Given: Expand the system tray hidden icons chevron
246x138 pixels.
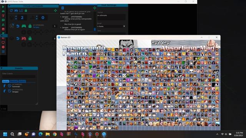Looking at the screenshot, I should pyautogui.click(x=217, y=134).
